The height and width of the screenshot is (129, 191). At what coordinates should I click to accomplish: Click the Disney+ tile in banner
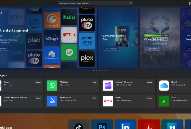[x=52, y=38]
